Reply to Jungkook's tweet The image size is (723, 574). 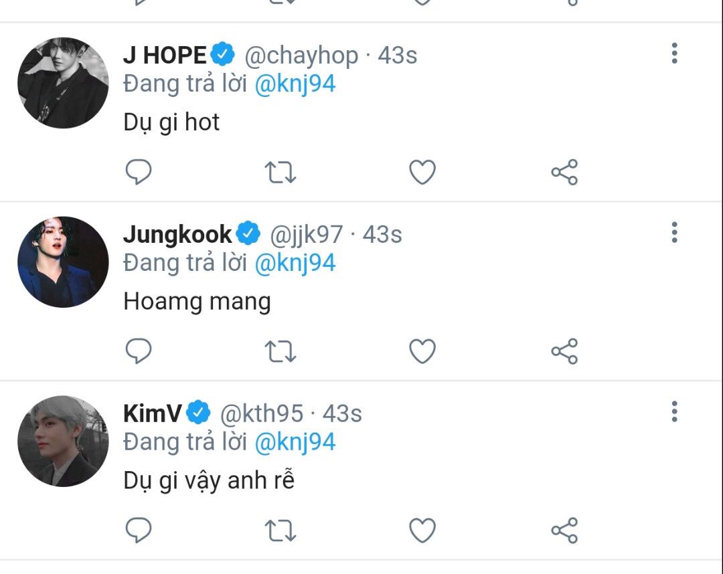pos(139,351)
